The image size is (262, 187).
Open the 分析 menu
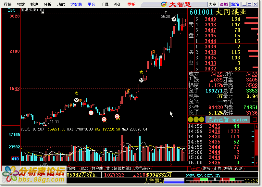[x=47, y=4]
